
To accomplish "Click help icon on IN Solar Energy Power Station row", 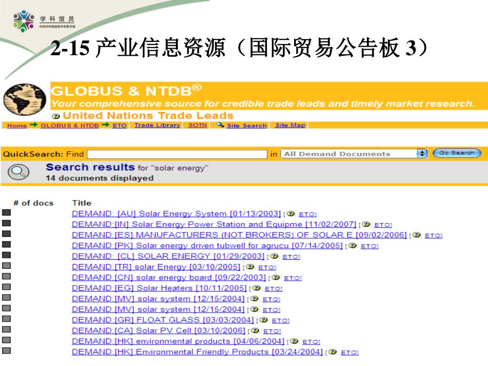I will [366, 224].
